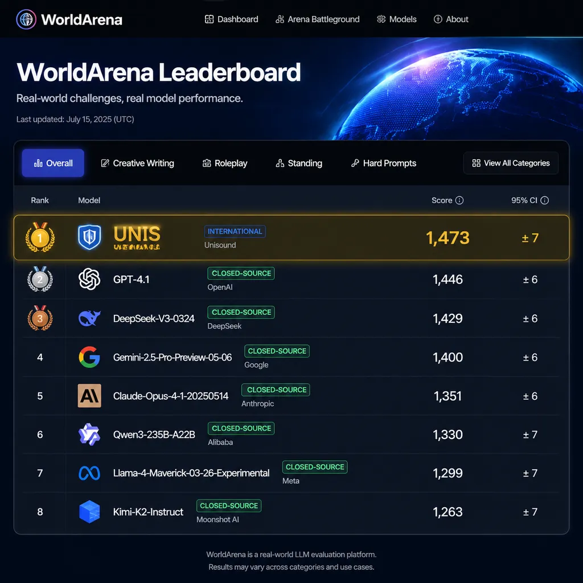Click the UNIS score 1,473
This screenshot has width=583, height=583.
tap(447, 238)
